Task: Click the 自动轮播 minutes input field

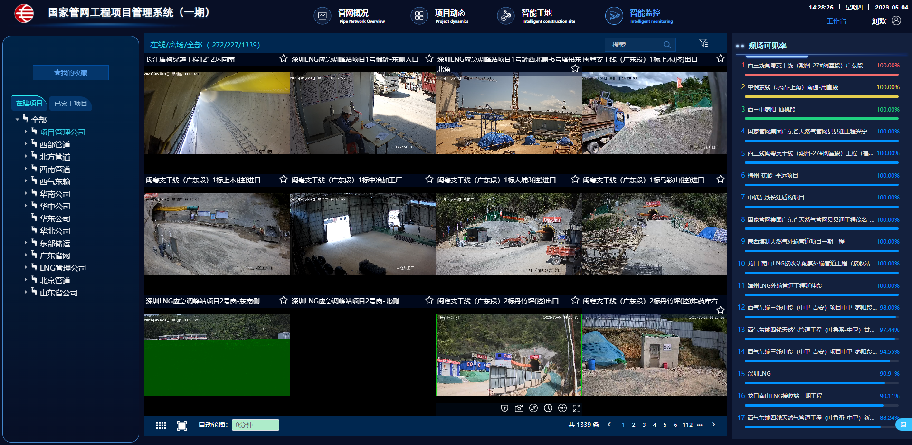Action: (255, 425)
